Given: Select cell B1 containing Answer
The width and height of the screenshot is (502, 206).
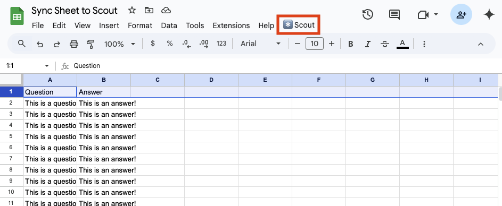Looking at the screenshot, I should (x=104, y=92).
